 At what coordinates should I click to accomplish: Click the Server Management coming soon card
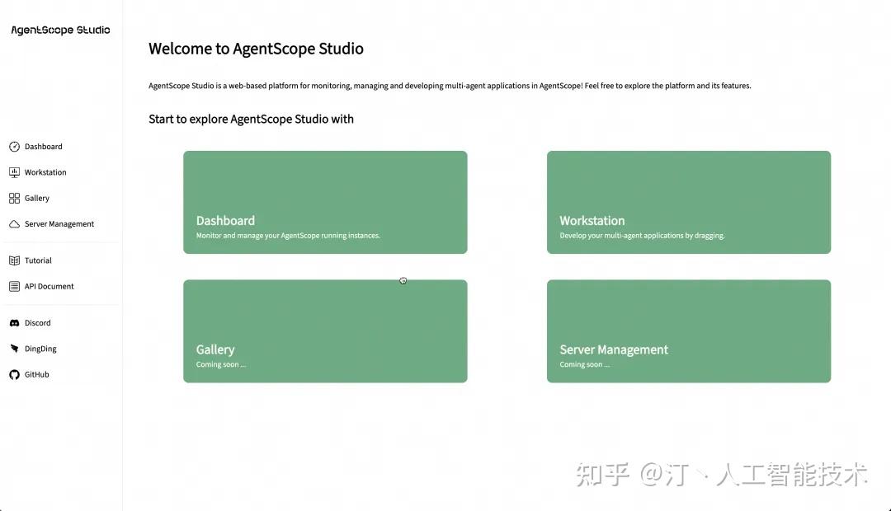click(x=689, y=331)
